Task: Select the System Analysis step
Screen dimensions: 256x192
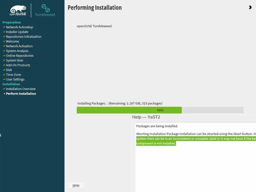Action: pyautogui.click(x=17, y=51)
